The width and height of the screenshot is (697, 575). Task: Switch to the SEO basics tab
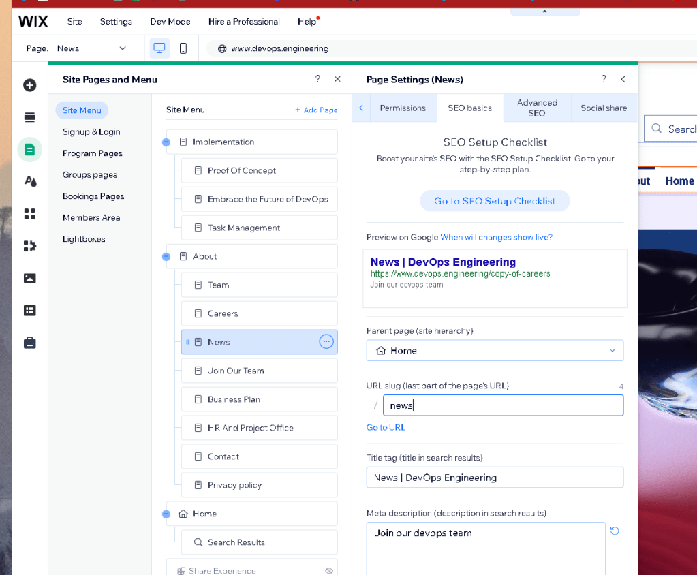point(470,108)
